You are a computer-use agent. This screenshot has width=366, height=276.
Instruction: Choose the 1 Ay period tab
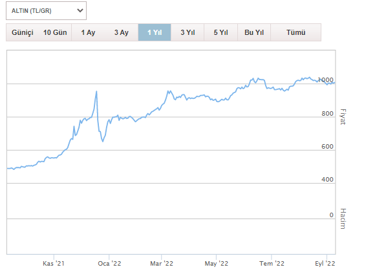(x=88, y=32)
